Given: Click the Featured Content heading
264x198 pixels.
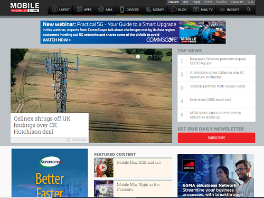Looking at the screenshot, I should tap(115, 154).
